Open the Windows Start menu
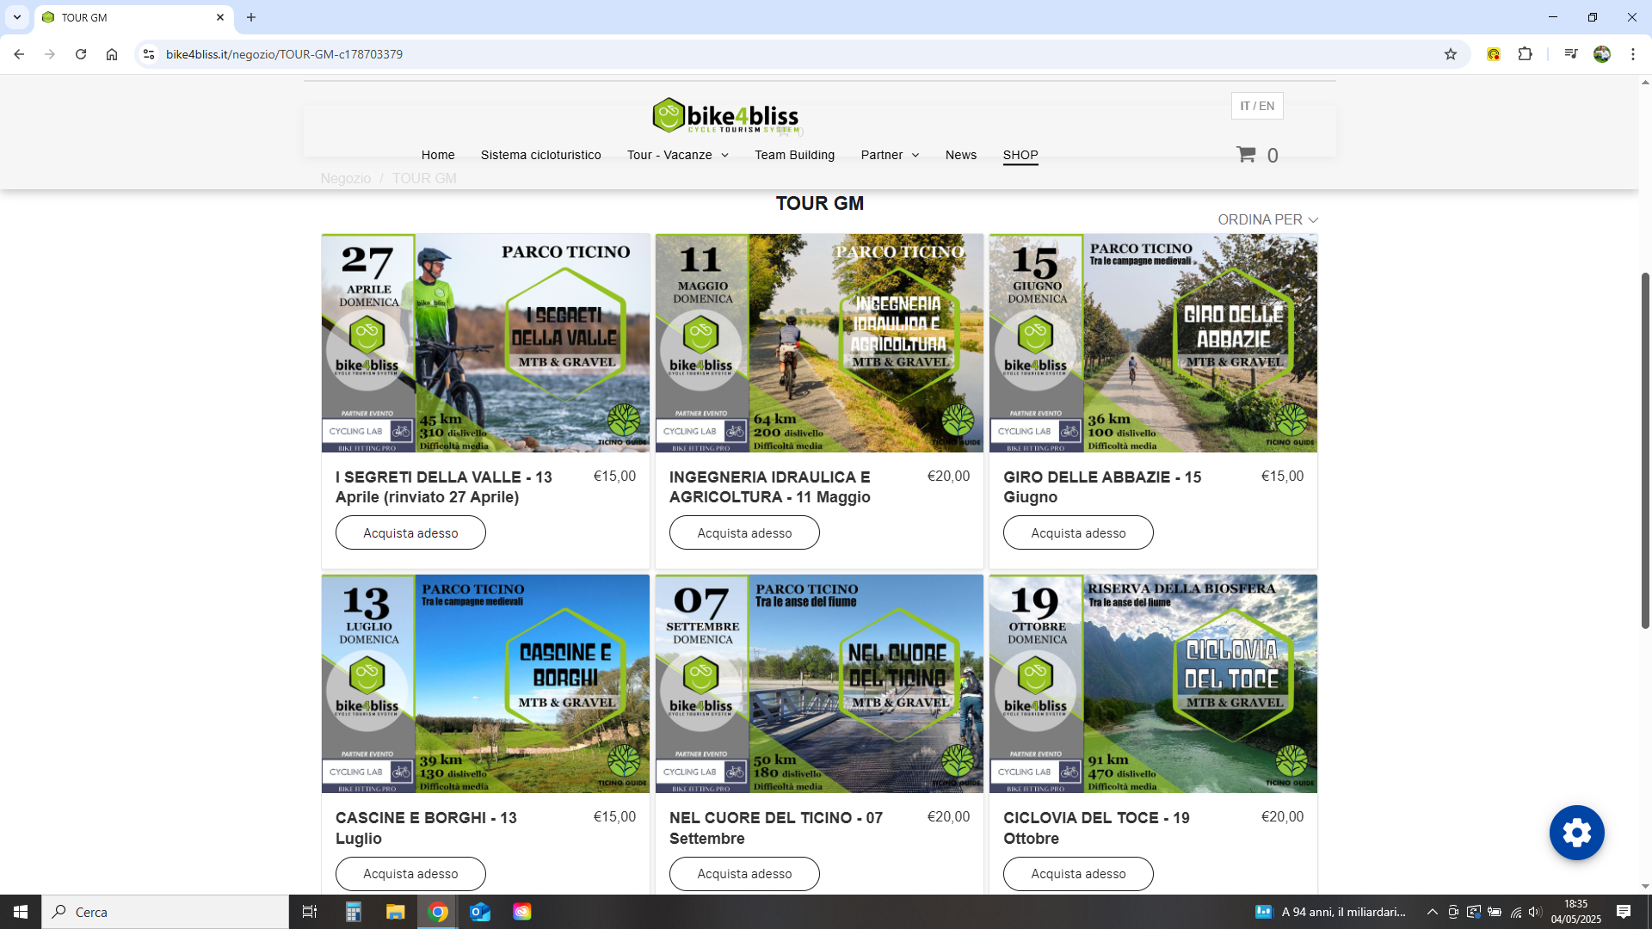 (x=21, y=912)
